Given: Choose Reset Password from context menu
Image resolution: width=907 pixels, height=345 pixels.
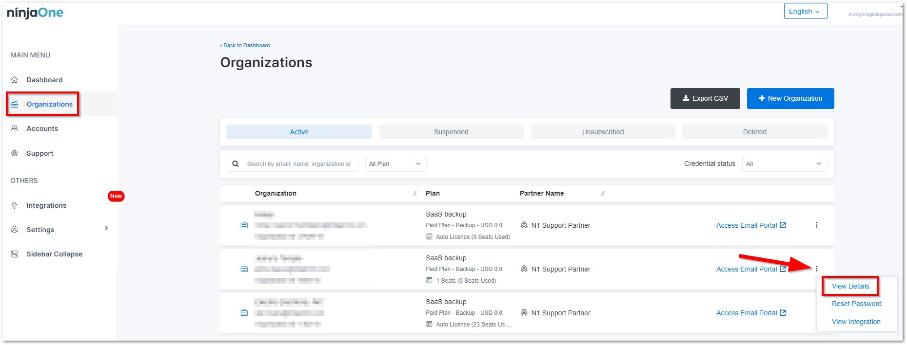Looking at the screenshot, I should coord(857,304).
